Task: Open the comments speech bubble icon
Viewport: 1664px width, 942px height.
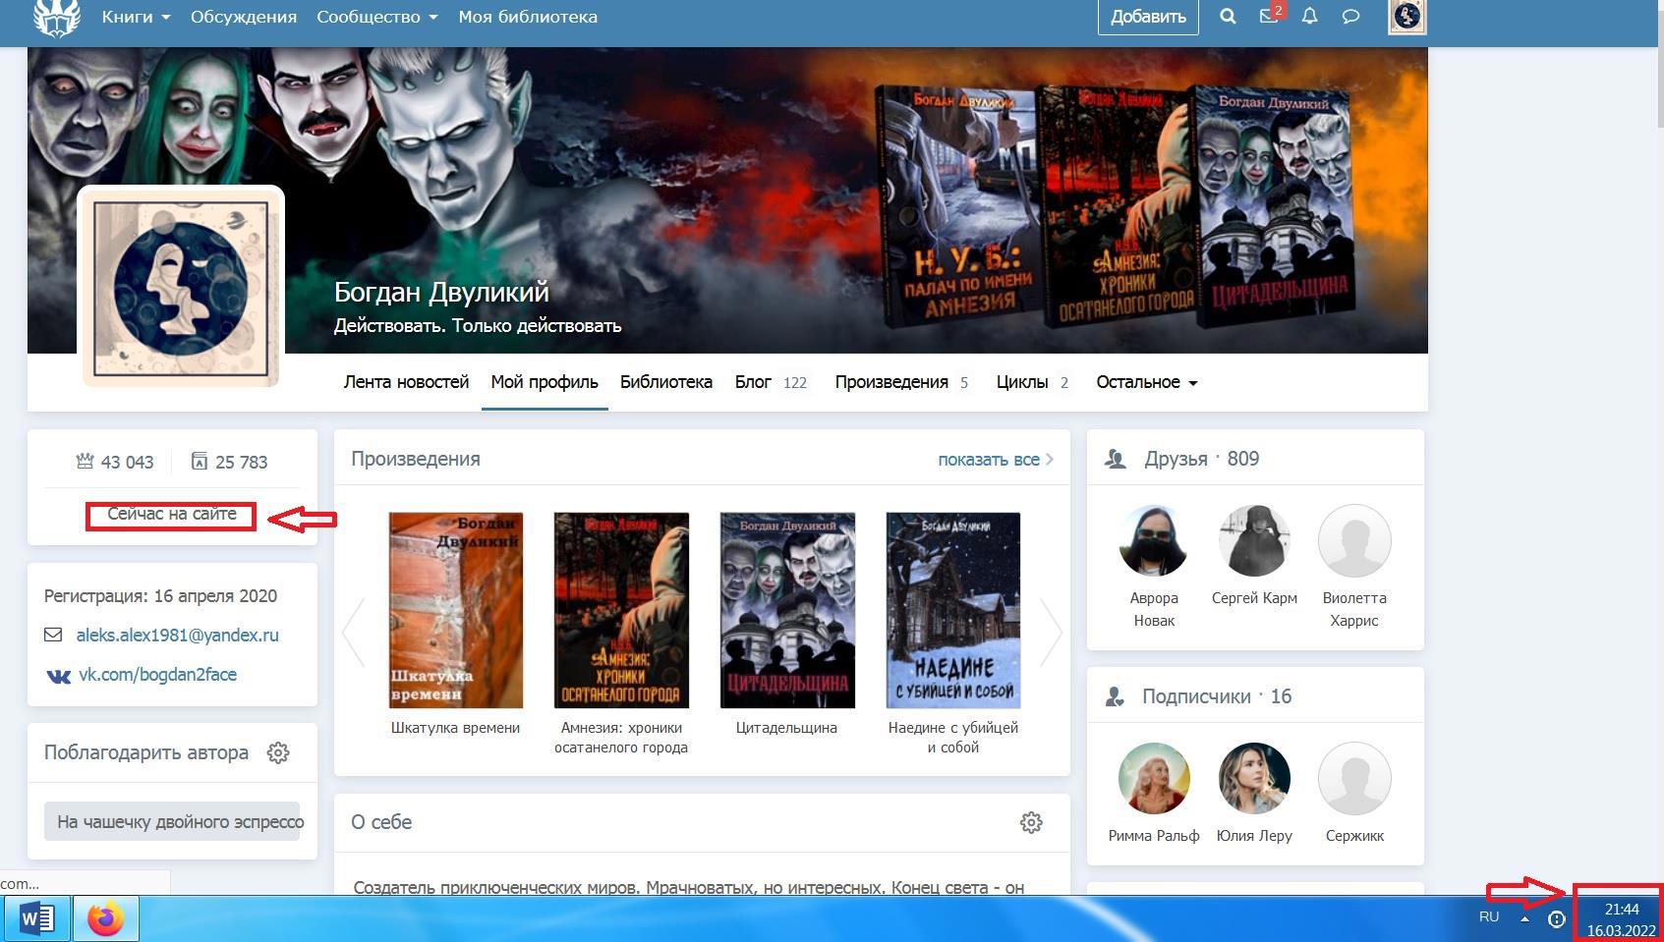Action: coord(1350,17)
